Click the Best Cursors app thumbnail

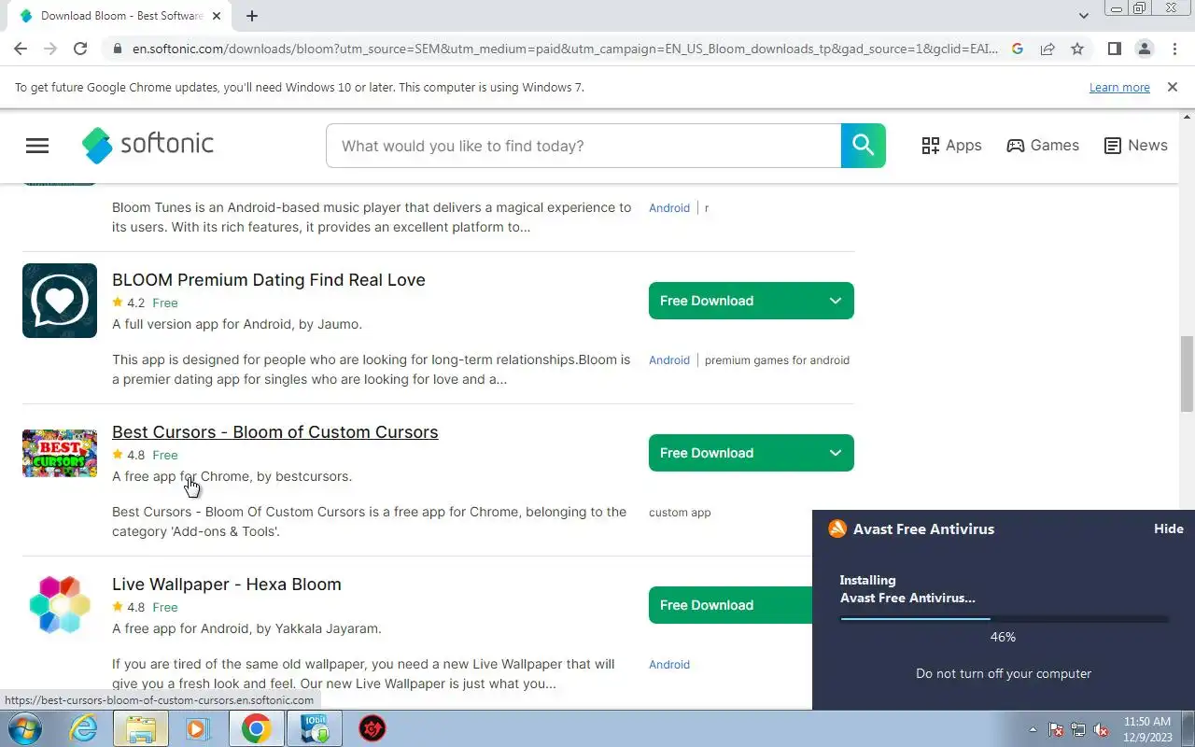[x=60, y=453]
